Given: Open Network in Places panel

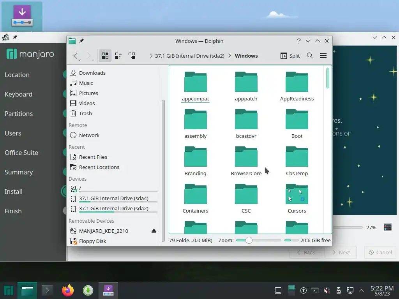Looking at the screenshot, I should (113, 135).
